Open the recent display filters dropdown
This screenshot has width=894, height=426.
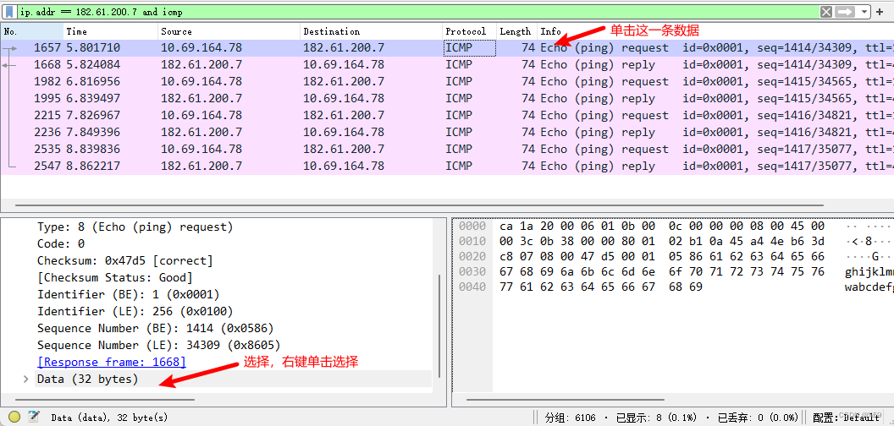coord(864,11)
